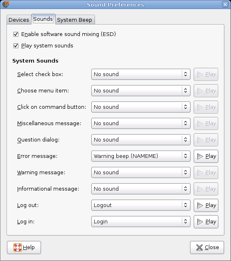Select the Sounds tab
The image size is (231, 261).
[43, 19]
